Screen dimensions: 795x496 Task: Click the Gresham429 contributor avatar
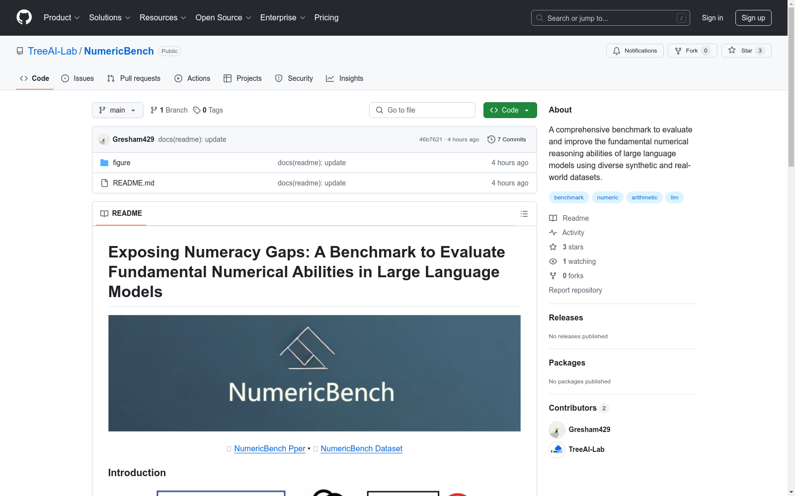click(556, 430)
